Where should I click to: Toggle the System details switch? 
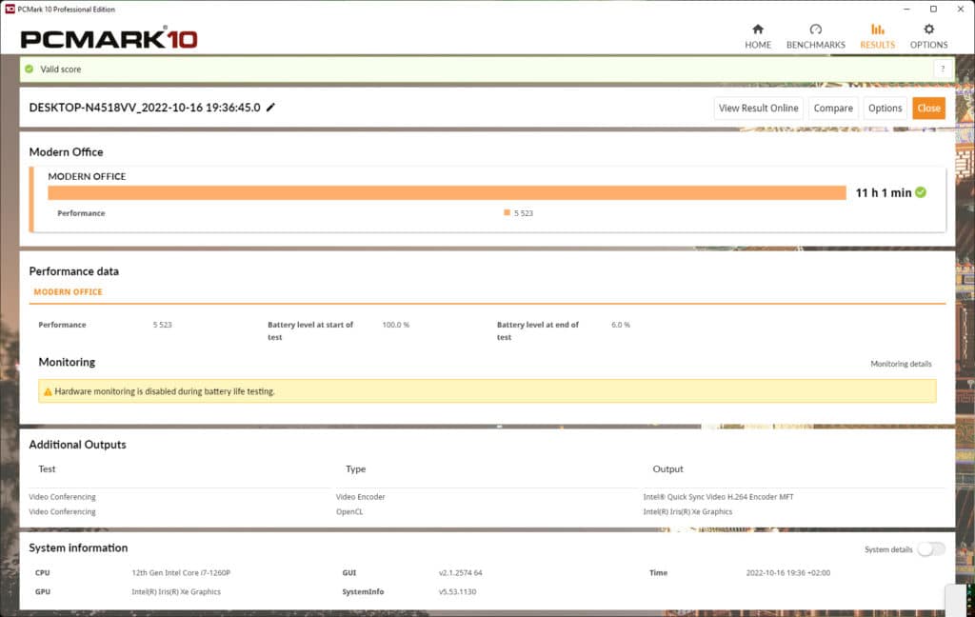[x=931, y=549]
